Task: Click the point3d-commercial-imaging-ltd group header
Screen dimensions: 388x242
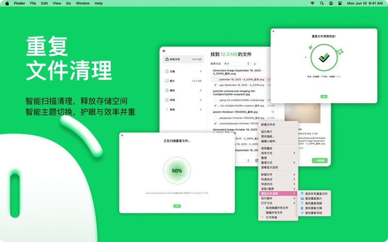Action: 234,92
